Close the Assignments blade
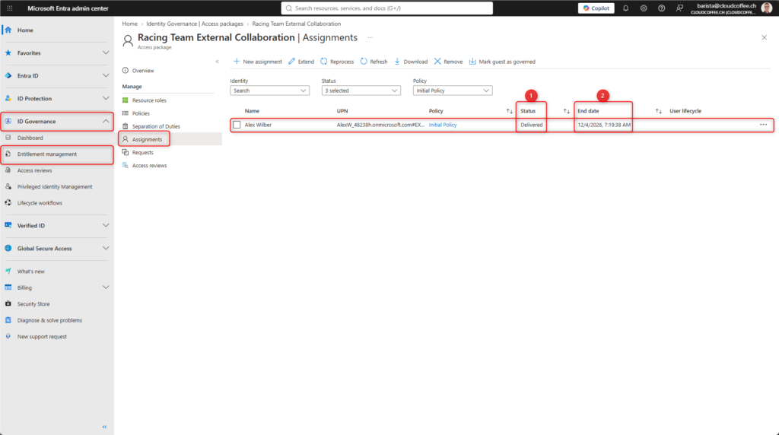 (x=764, y=38)
